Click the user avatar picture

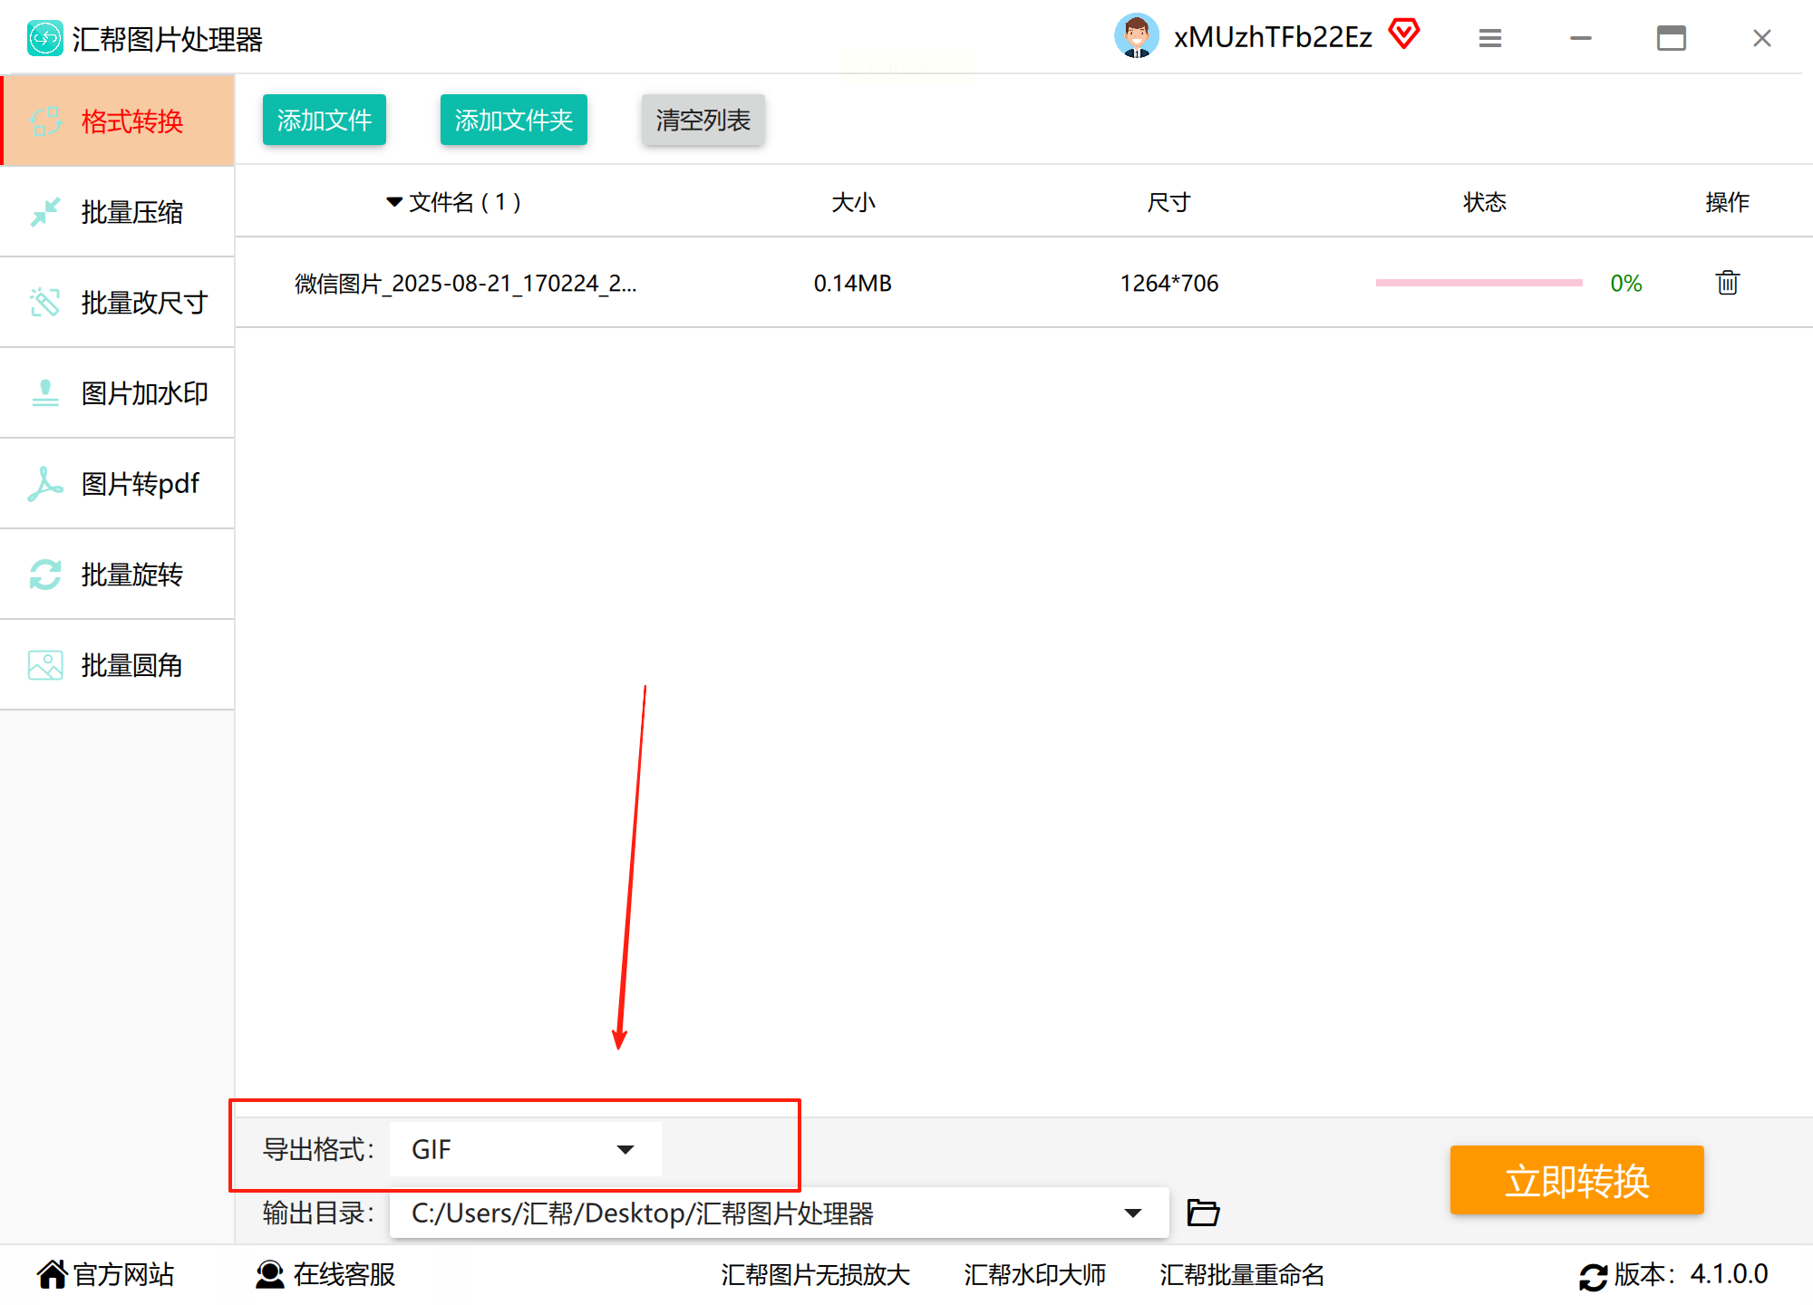click(x=1136, y=36)
